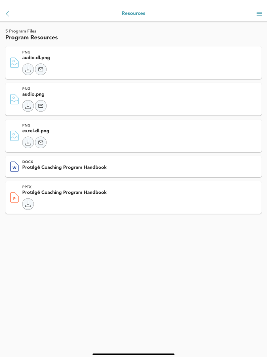Viewport: 267px width, 357px height.
Task: Download the excel-dl.png file
Action: (x=28, y=142)
